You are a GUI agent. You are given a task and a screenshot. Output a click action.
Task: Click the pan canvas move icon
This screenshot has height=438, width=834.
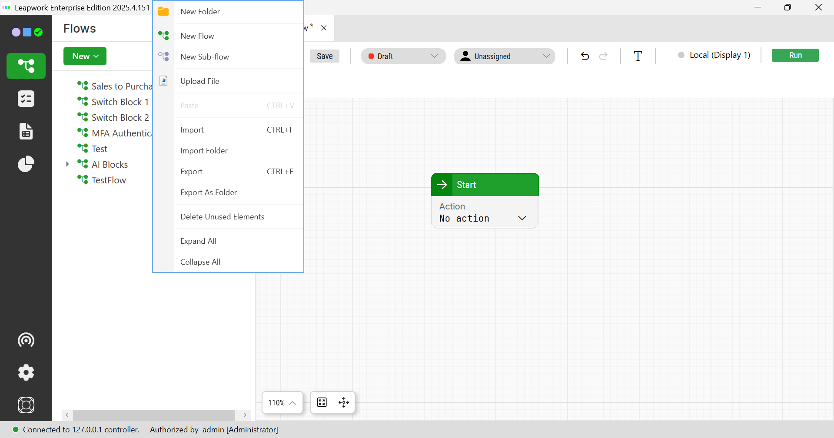[x=344, y=402]
